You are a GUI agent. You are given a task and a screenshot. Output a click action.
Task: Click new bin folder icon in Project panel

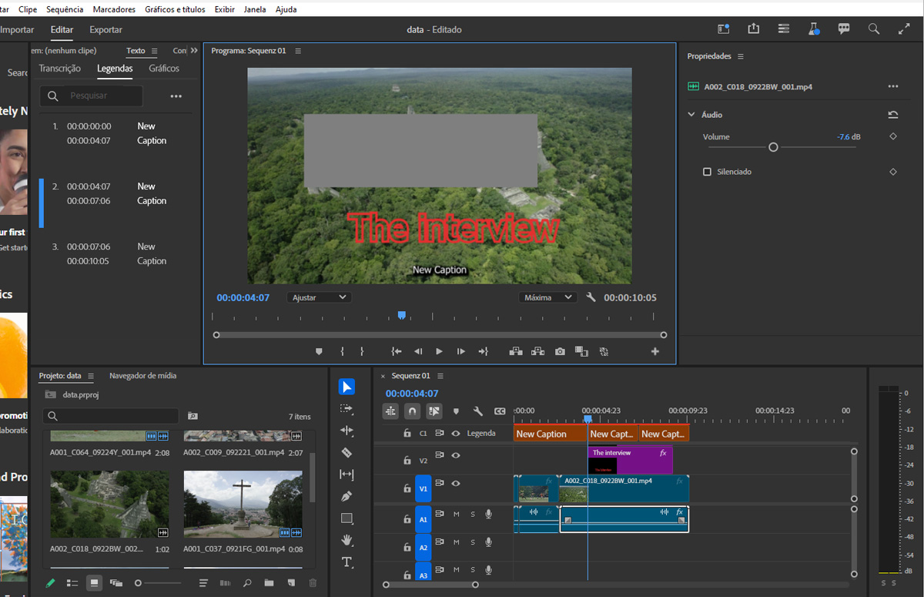pyautogui.click(x=269, y=583)
